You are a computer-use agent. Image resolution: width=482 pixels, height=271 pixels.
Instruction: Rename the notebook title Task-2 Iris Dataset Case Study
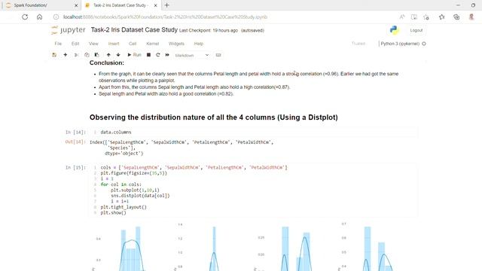click(x=134, y=30)
